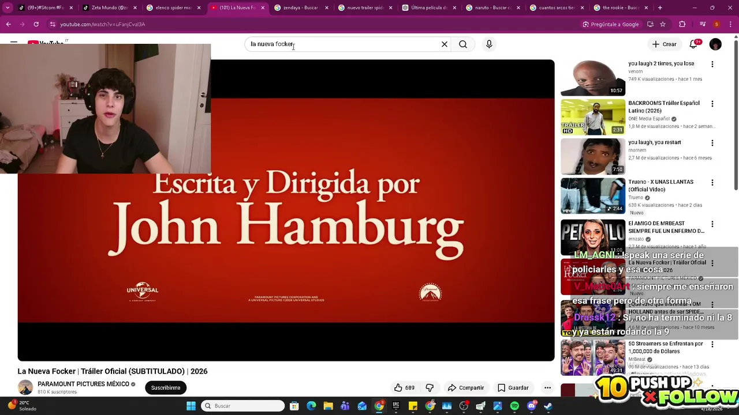The height and width of the screenshot is (415, 739).
Task: Reload the page in Chrome
Action: tap(36, 24)
